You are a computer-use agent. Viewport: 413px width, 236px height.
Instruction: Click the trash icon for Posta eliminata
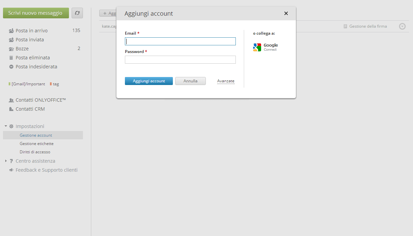[x=11, y=58]
